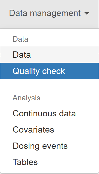Click the gray Data section header
Viewport: 99px width, 174px height.
click(20, 39)
